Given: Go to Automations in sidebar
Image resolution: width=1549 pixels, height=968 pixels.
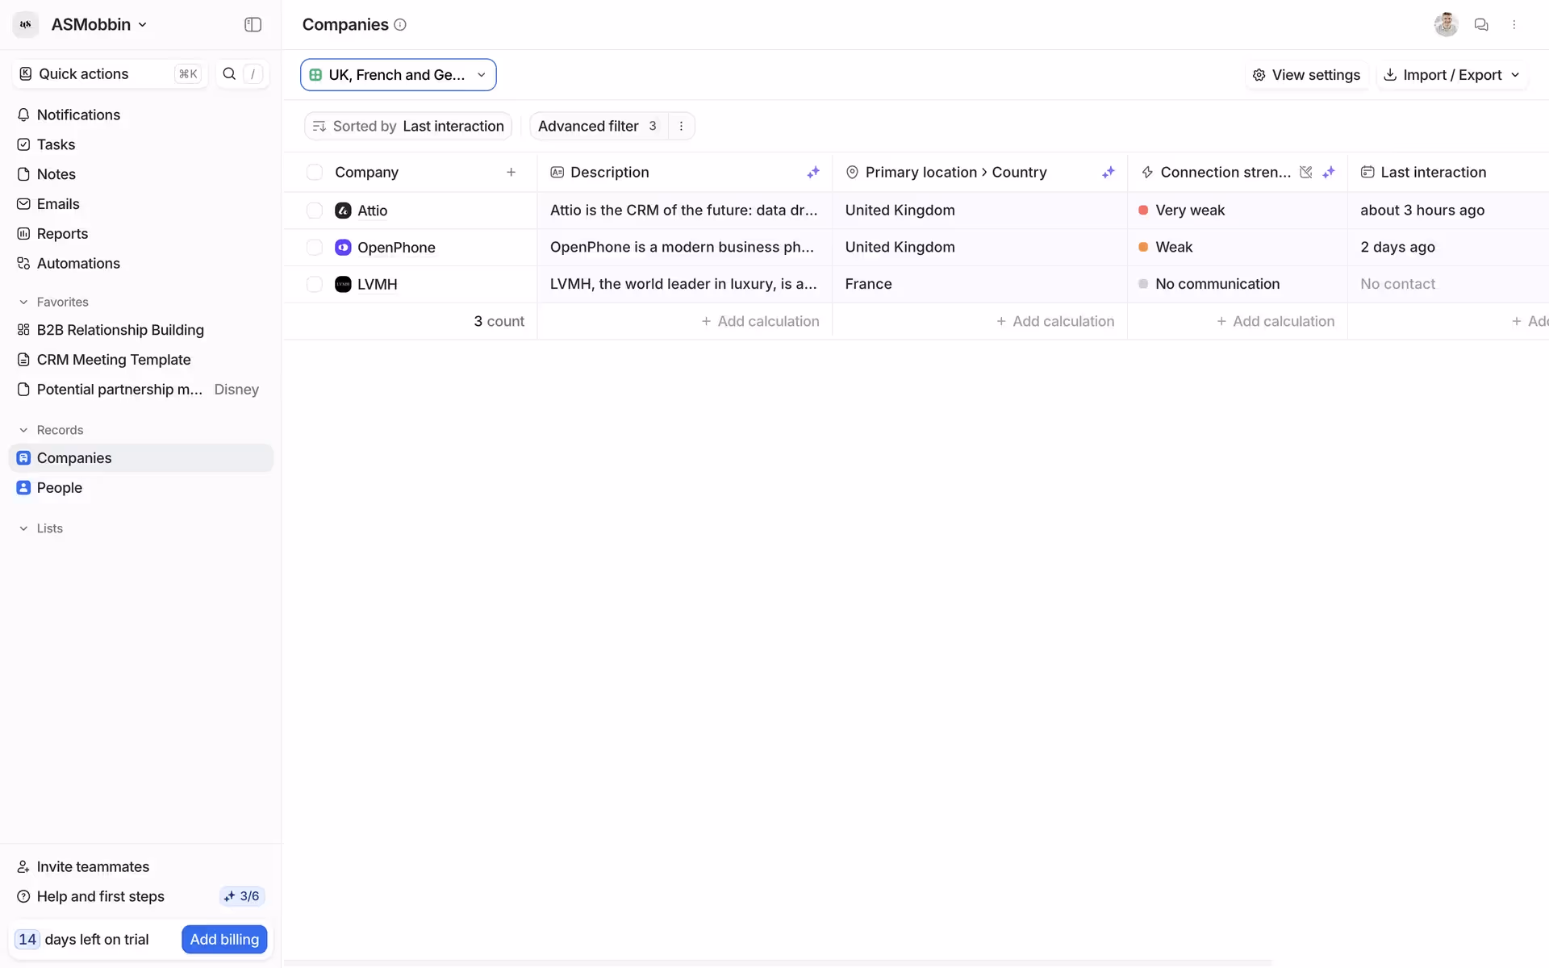Looking at the screenshot, I should [x=78, y=264].
